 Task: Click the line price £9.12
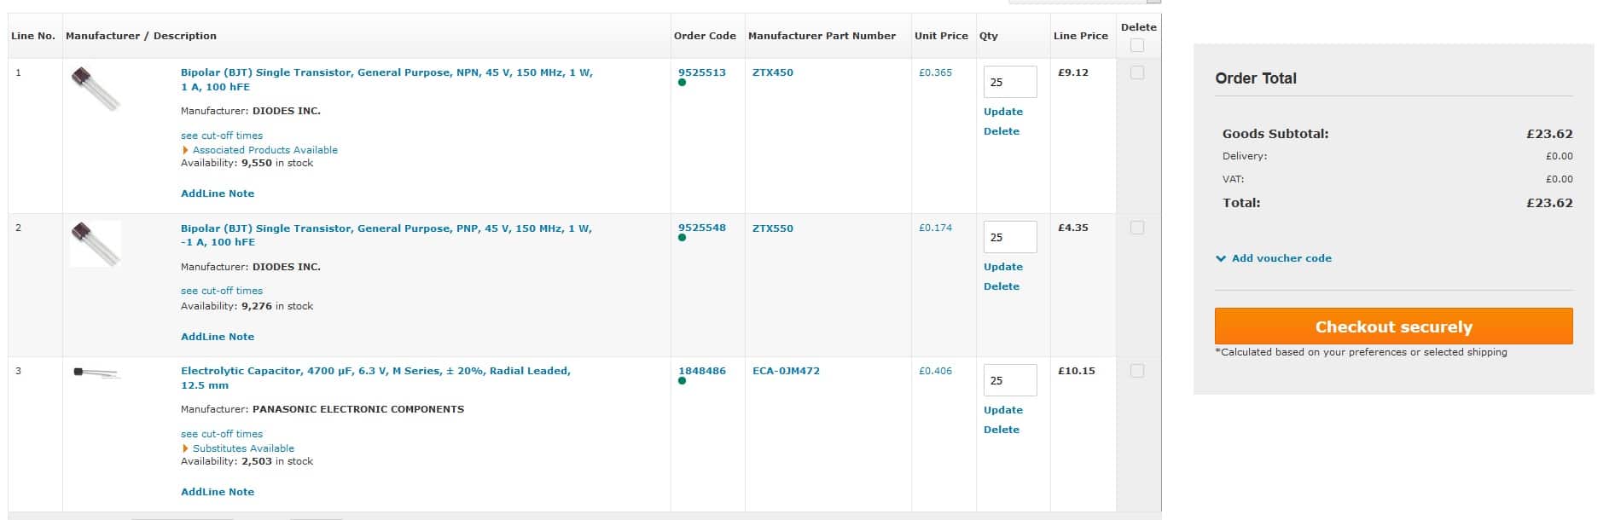coord(1073,72)
